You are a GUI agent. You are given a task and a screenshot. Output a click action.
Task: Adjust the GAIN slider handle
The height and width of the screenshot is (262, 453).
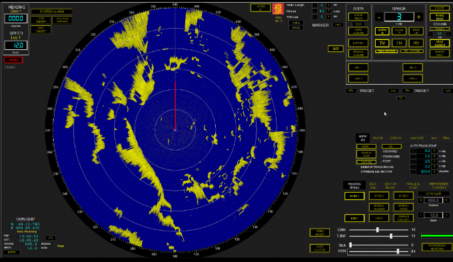click(x=377, y=229)
